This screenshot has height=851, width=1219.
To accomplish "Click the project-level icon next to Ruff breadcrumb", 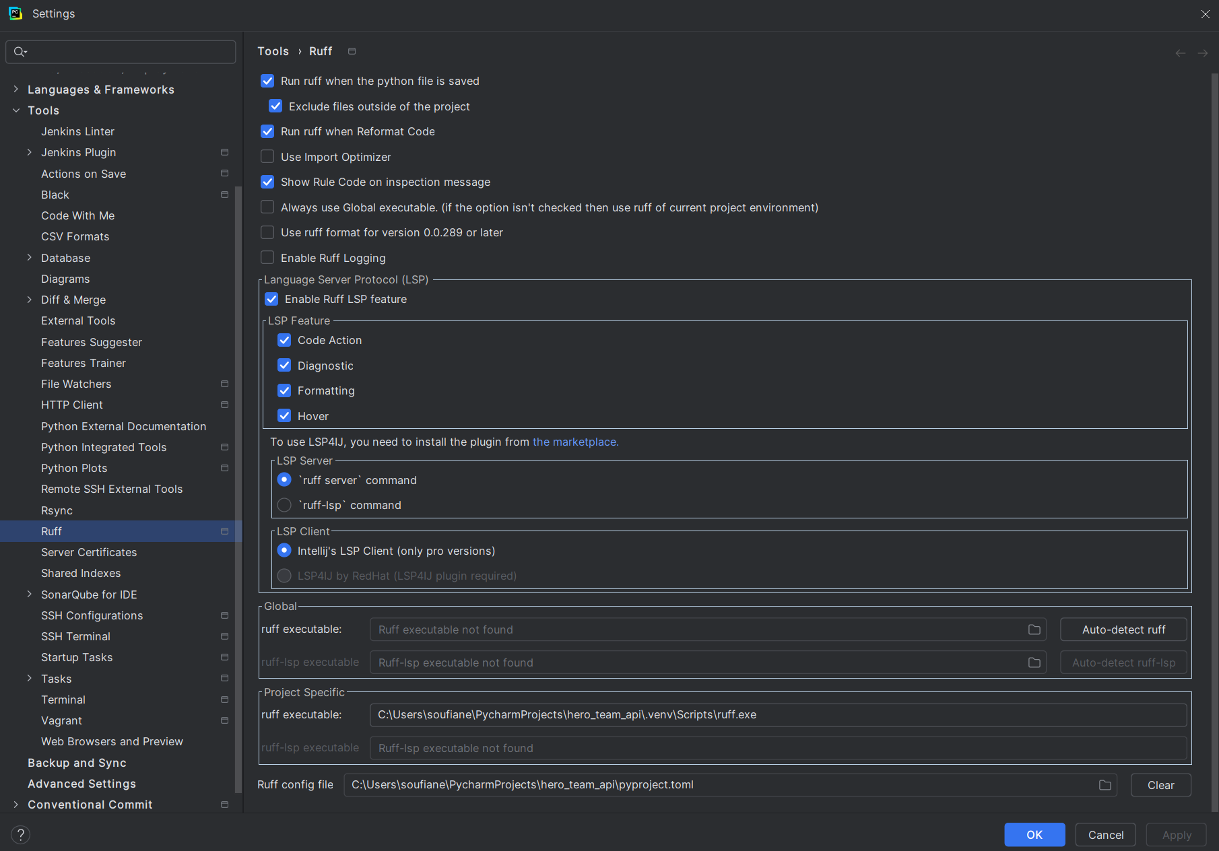I will pos(352,51).
